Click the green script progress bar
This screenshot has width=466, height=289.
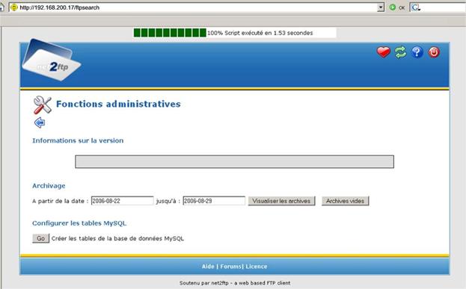click(x=170, y=33)
